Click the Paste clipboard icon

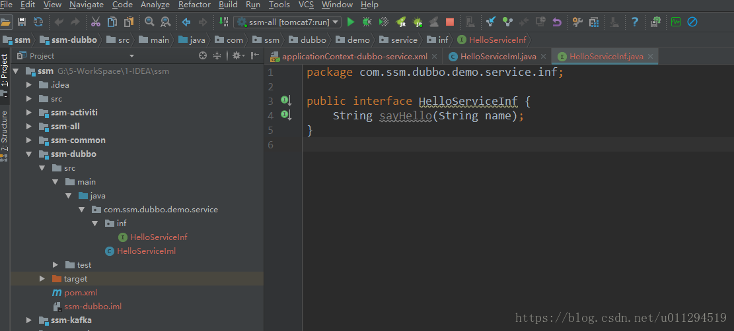pos(129,22)
